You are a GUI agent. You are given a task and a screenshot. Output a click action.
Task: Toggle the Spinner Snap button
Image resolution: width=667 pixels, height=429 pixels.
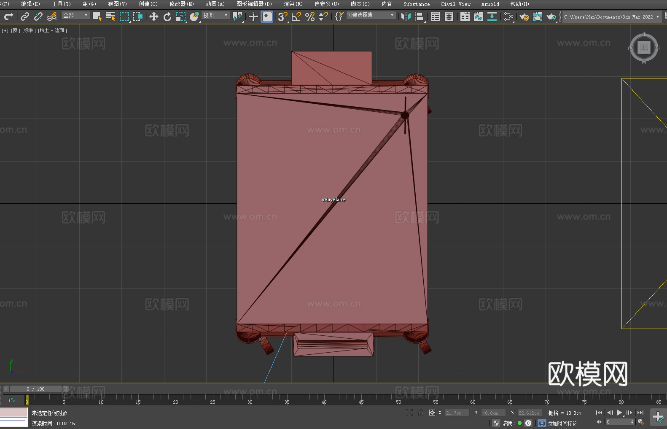coord(323,16)
